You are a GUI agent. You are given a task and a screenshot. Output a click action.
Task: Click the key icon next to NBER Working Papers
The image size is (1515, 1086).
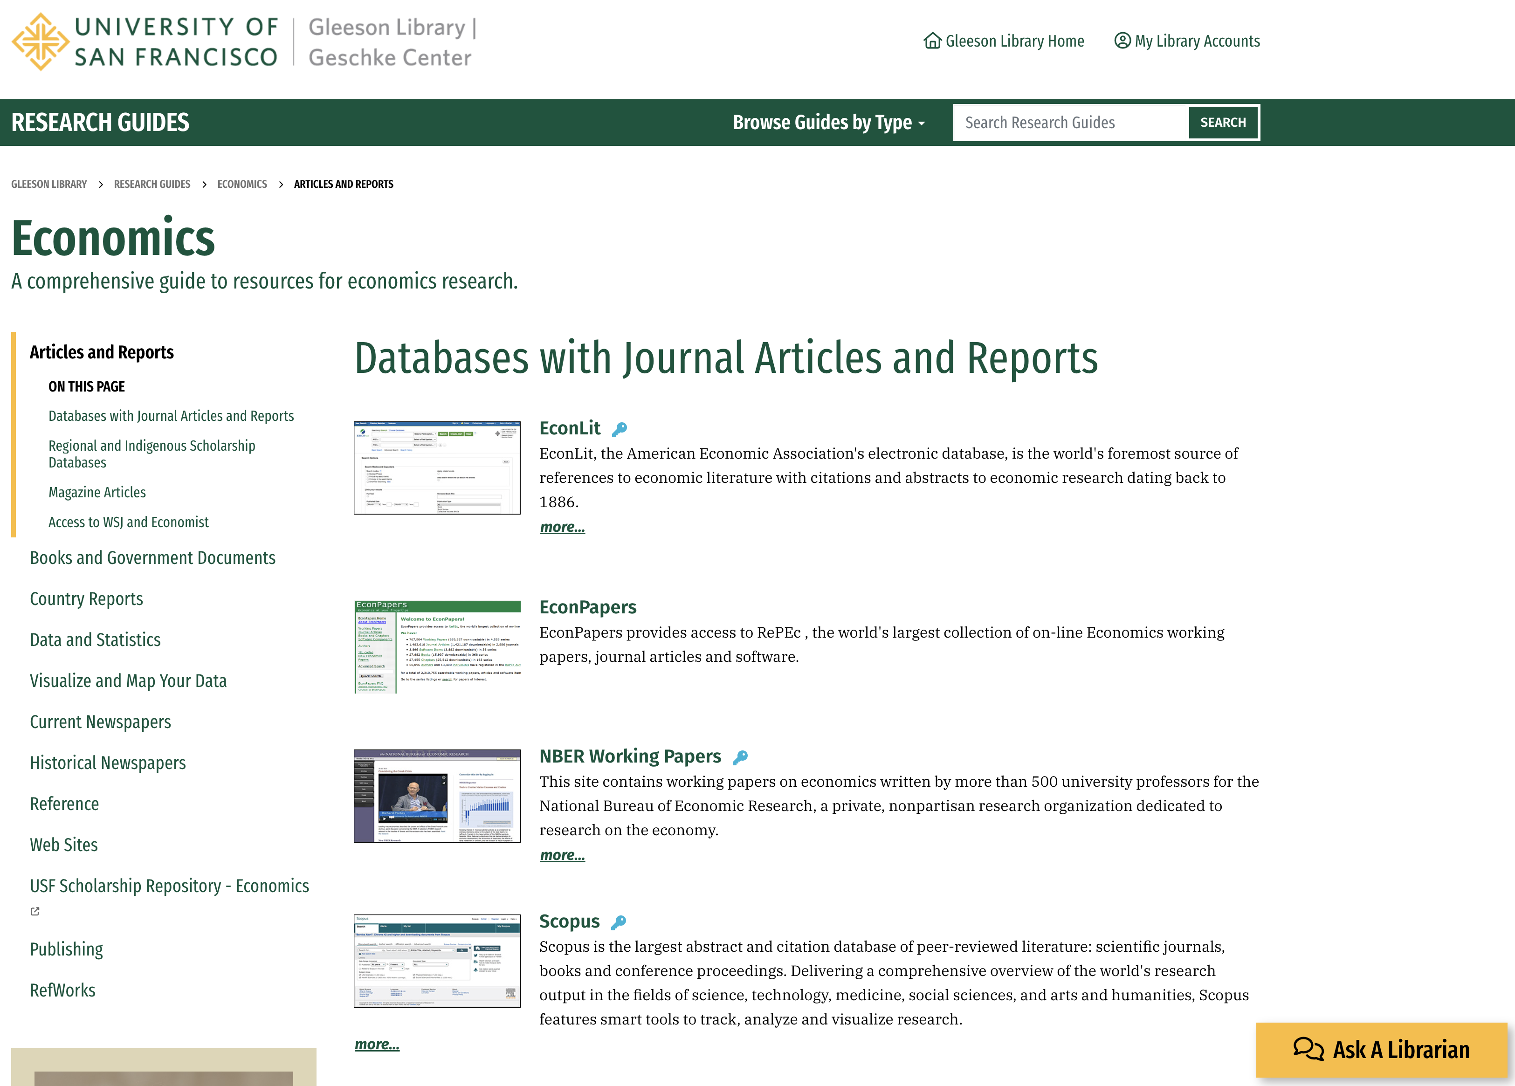click(740, 757)
